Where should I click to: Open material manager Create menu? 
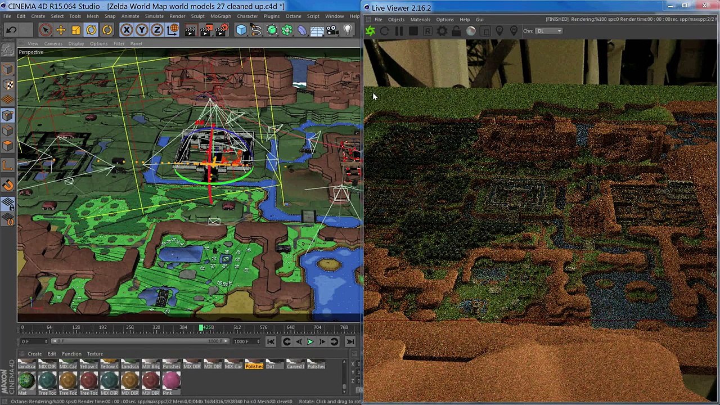34,354
